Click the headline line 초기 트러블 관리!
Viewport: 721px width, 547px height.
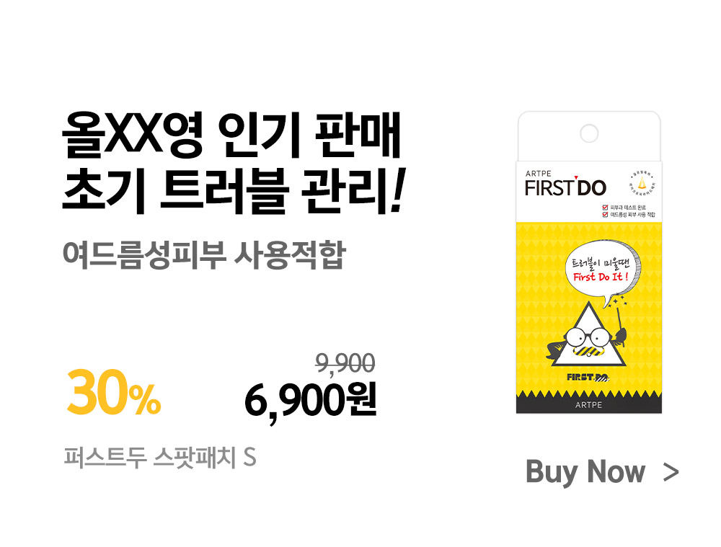[233, 190]
